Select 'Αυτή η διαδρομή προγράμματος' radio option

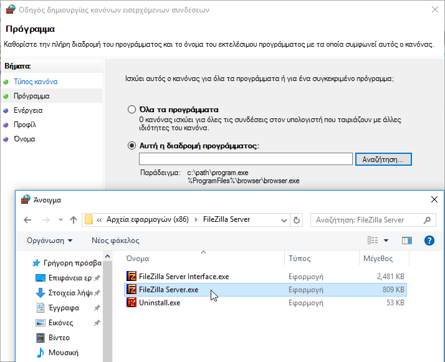[132, 146]
